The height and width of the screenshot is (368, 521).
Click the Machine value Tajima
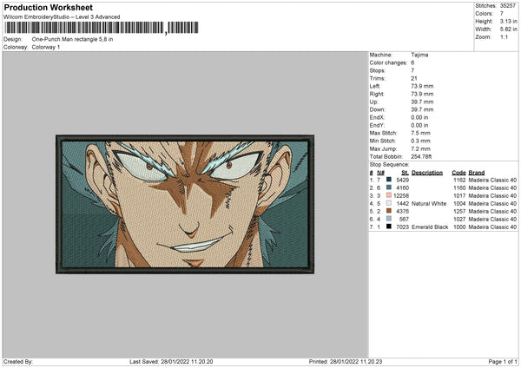[x=419, y=55]
